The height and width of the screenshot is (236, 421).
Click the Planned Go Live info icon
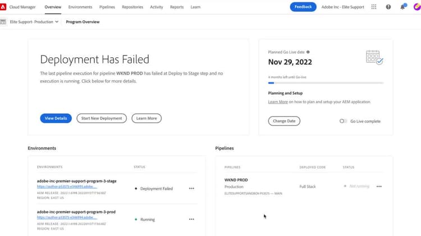(308, 52)
